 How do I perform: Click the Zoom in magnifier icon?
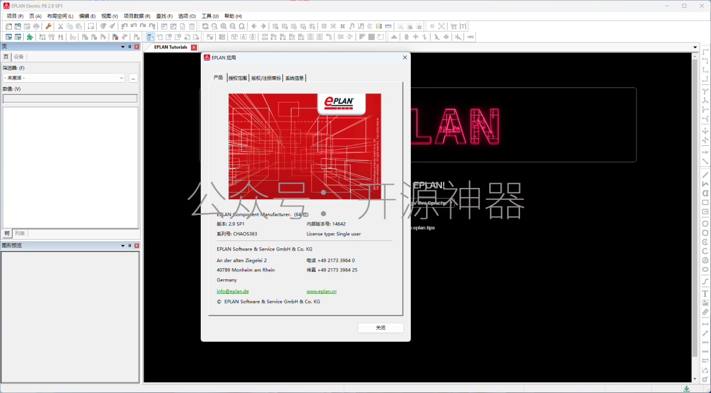click(x=224, y=26)
